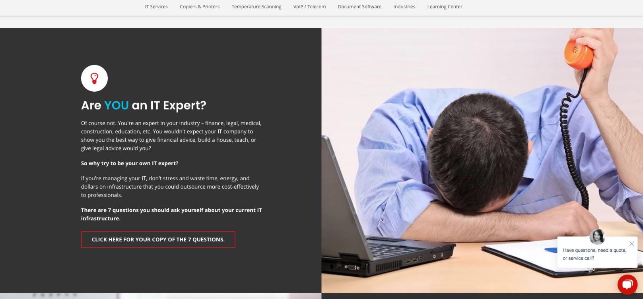Open the Temperature Scanning menu item
The height and width of the screenshot is (299, 643).
[256, 7]
